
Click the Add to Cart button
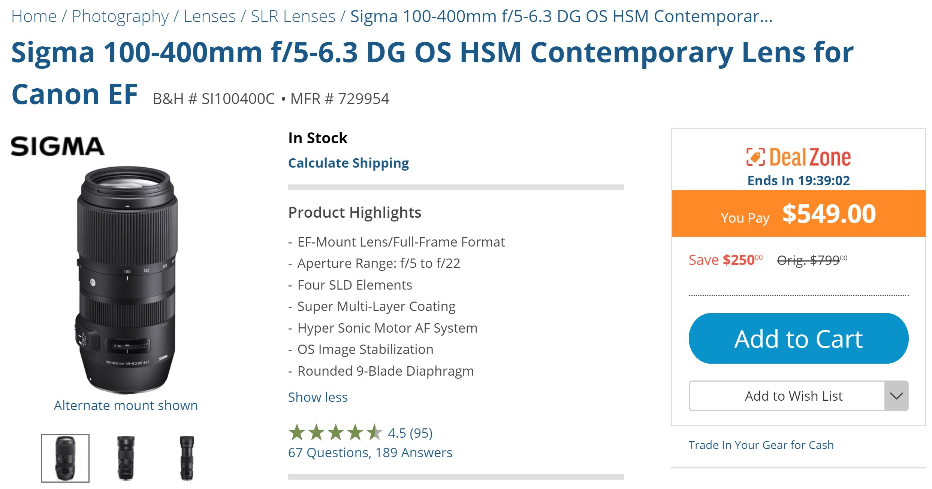[x=798, y=339]
